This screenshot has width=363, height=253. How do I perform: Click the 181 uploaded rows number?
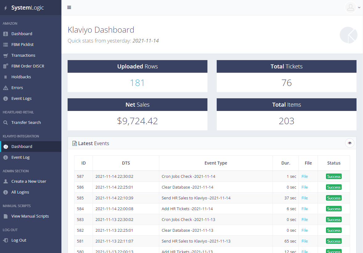tap(137, 83)
